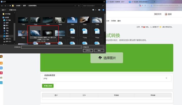Image resolution: width=182 pixels, height=105 pixels.
Task: Open the 趣味 menu on webpage
Action: 119,21
